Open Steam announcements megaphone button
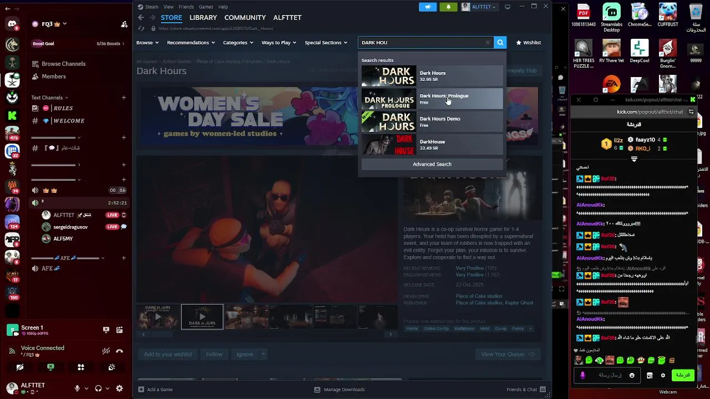Image resolution: width=710 pixels, height=399 pixels. click(428, 7)
